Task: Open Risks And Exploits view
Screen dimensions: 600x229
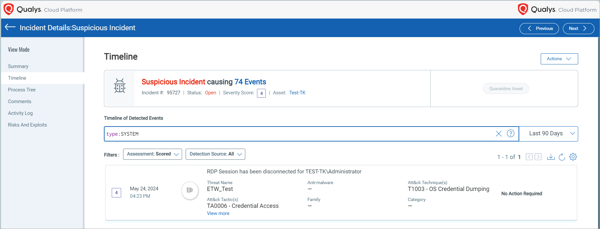Action: pyautogui.click(x=27, y=125)
